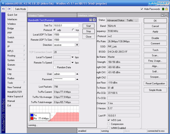Viewport: 170px width, 134px height.
Task: Click the User input field
Action: click(64, 74)
